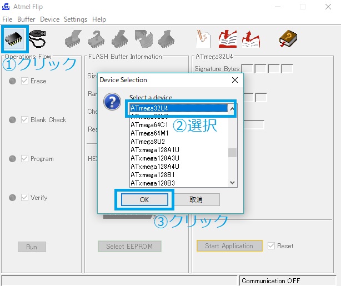Image resolution: width=341 pixels, height=286 pixels.
Task: Click the 取消 cancel button
Action: [x=197, y=199]
